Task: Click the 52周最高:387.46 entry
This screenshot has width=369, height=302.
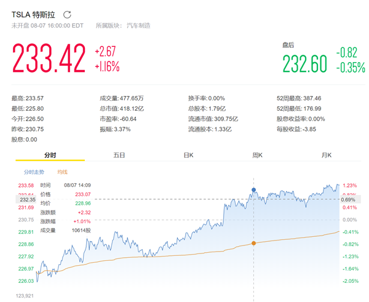Action: click(x=299, y=98)
